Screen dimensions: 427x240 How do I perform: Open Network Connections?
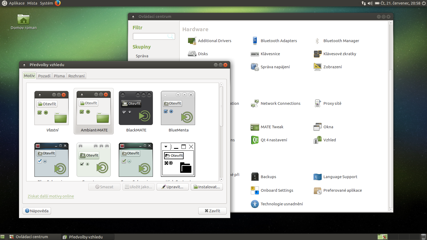281,103
